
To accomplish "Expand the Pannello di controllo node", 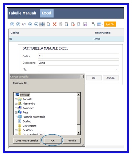I will tap(16, 117).
